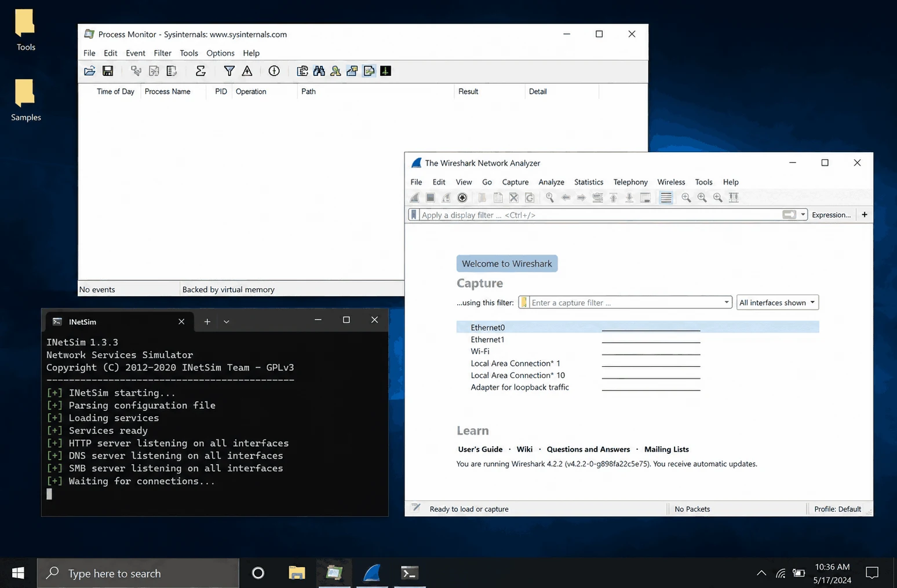Add new terminal tab with plus button
Screen dimensions: 897x588
click(207, 322)
